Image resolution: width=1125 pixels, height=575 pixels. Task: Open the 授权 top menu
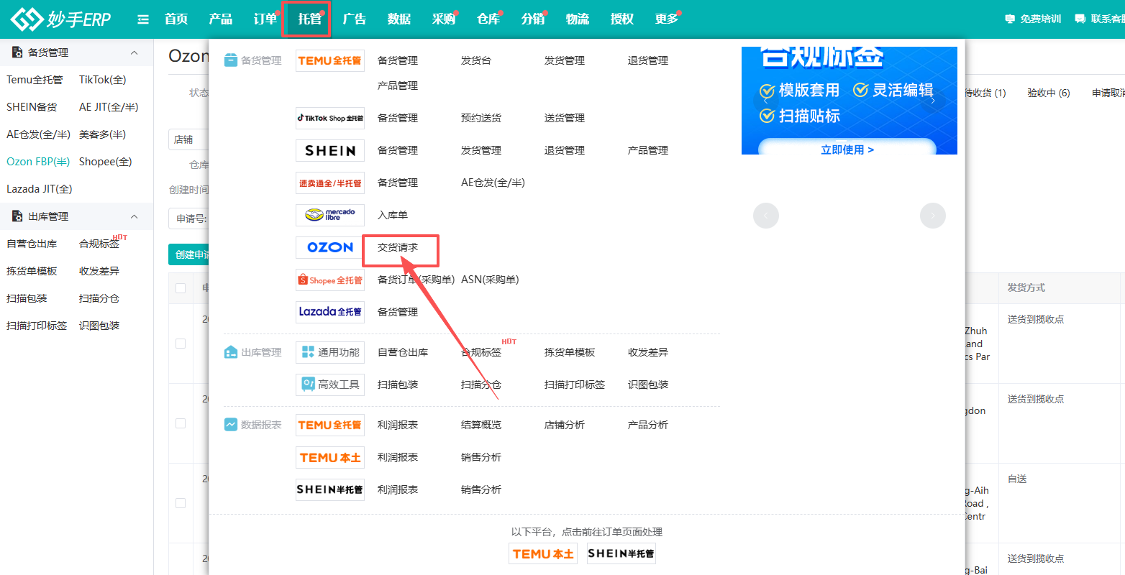click(x=622, y=19)
